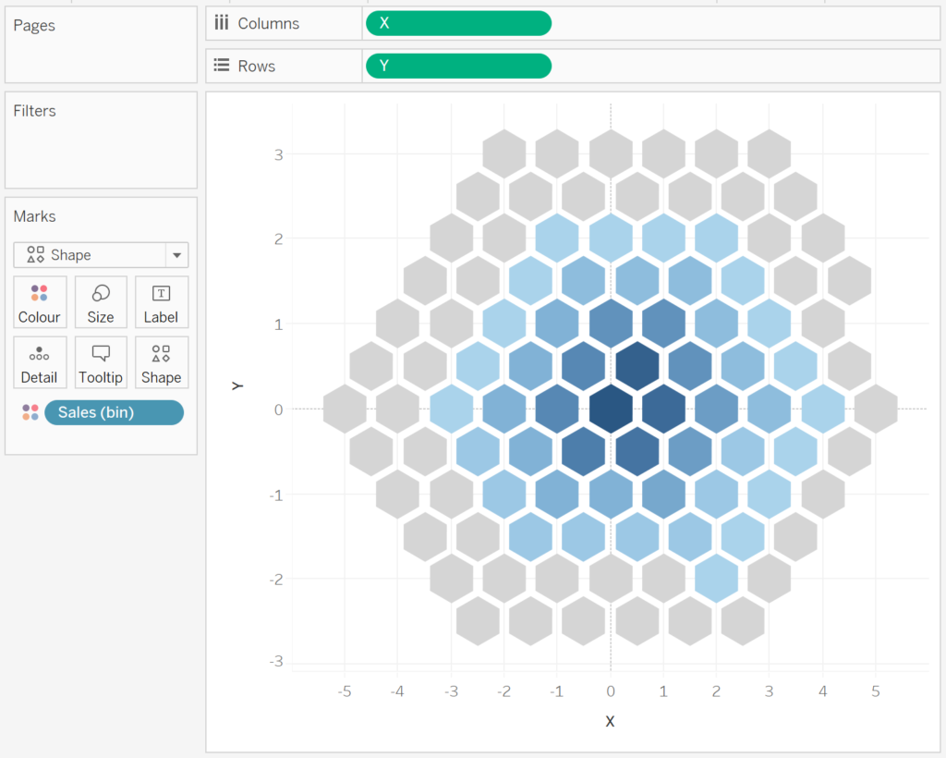Click the Columns shelf label

[269, 23]
